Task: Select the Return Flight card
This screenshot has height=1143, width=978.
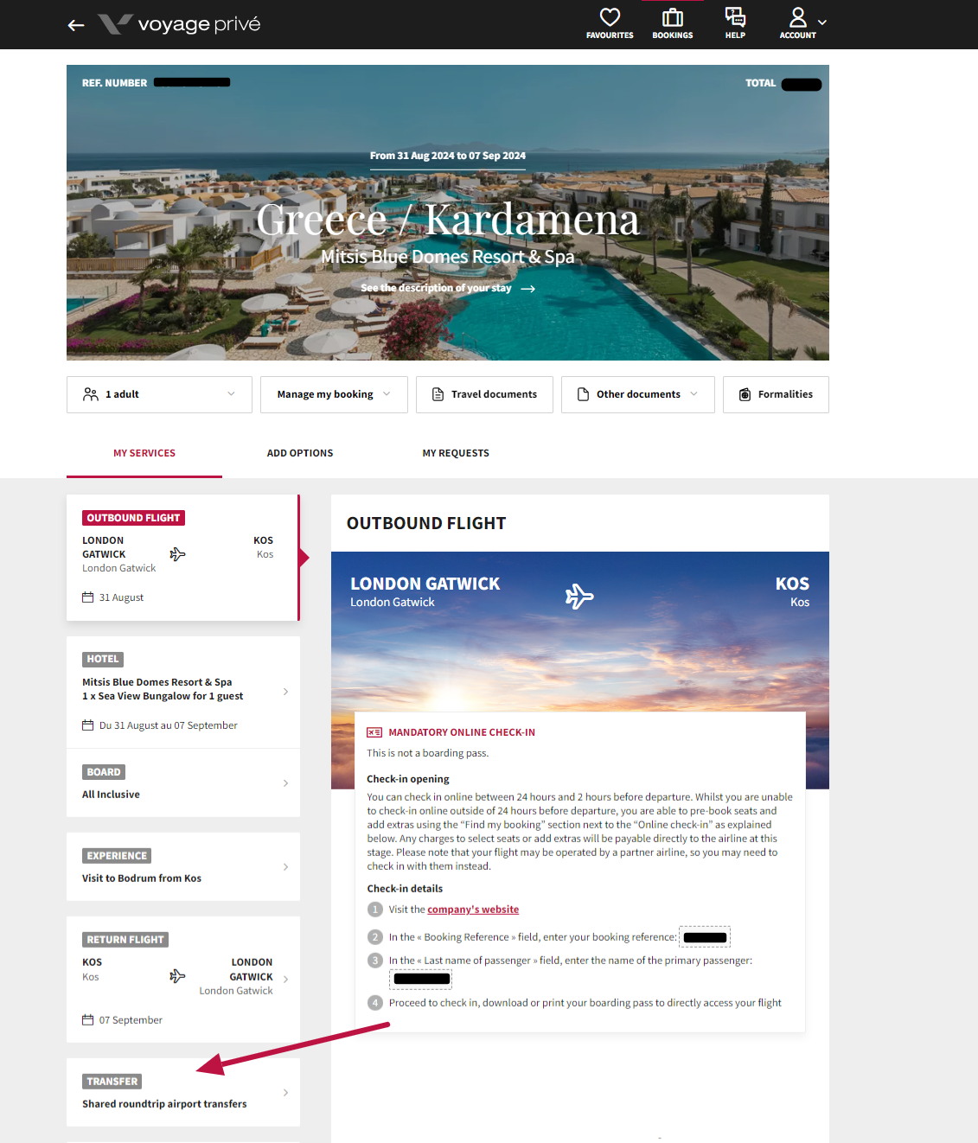Action: (x=183, y=979)
